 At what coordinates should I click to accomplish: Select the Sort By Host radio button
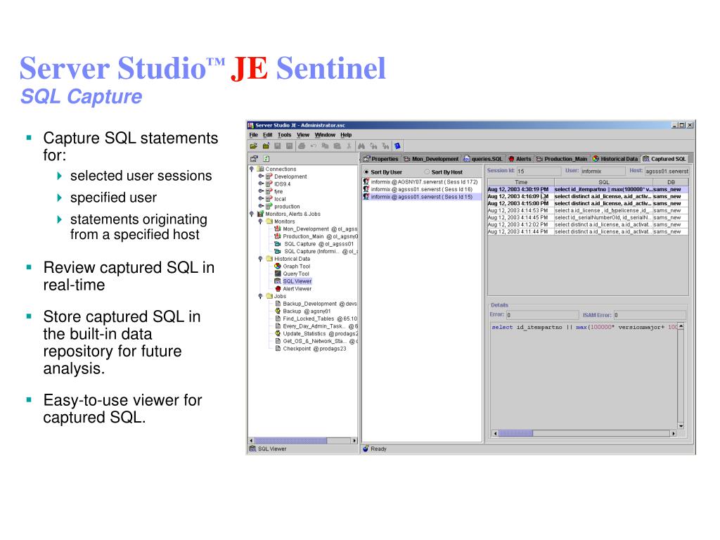tap(427, 172)
